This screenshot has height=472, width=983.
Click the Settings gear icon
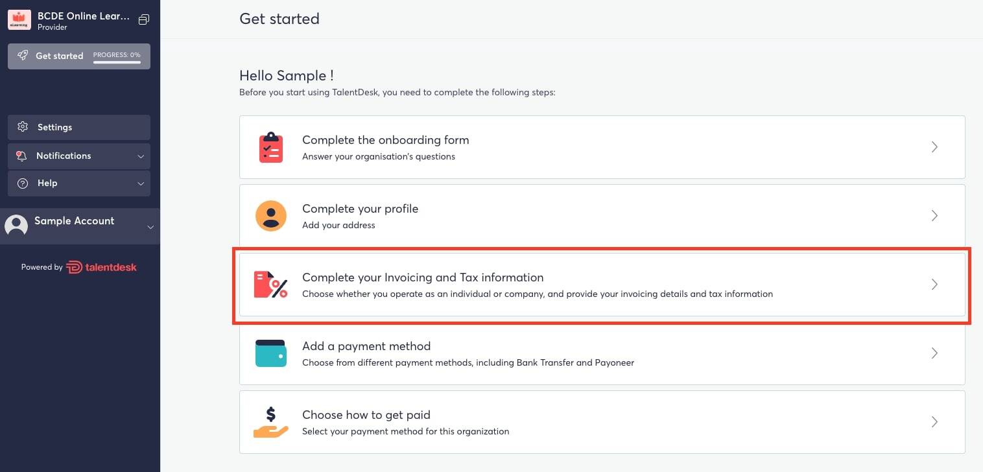(23, 127)
